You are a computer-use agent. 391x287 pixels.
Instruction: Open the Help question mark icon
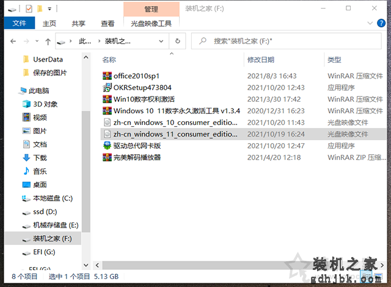pyautogui.click(x=381, y=23)
